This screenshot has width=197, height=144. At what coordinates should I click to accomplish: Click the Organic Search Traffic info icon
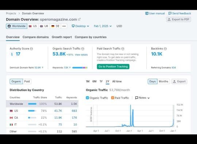tap(83, 49)
